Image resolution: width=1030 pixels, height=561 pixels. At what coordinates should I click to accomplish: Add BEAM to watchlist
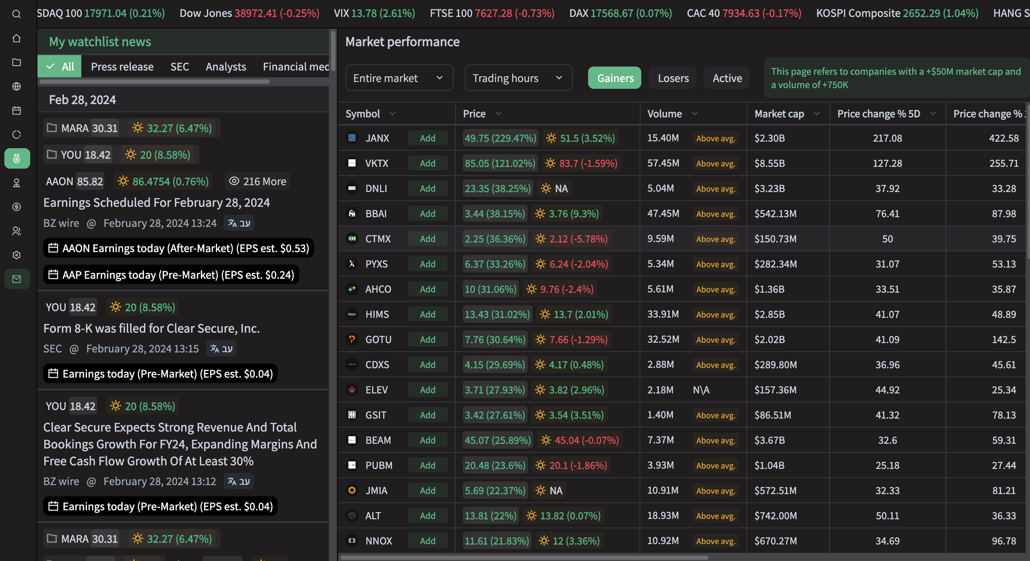(x=428, y=440)
